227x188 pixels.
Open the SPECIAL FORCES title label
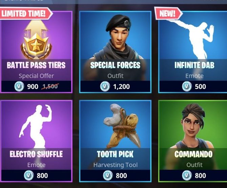point(116,65)
